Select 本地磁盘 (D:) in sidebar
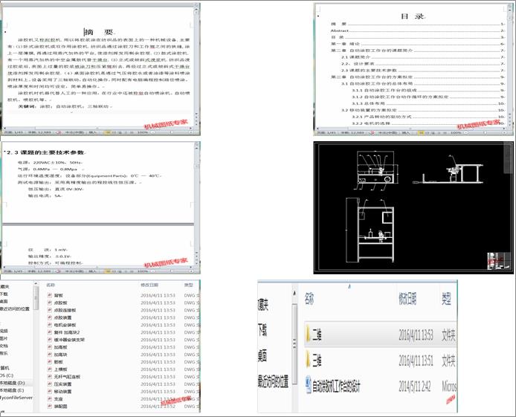The width and height of the screenshot is (516, 417). [x=13, y=383]
